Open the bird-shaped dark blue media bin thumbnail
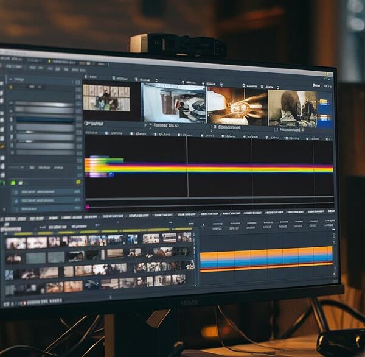Viewport: 365px width, 357px height. coord(92,285)
